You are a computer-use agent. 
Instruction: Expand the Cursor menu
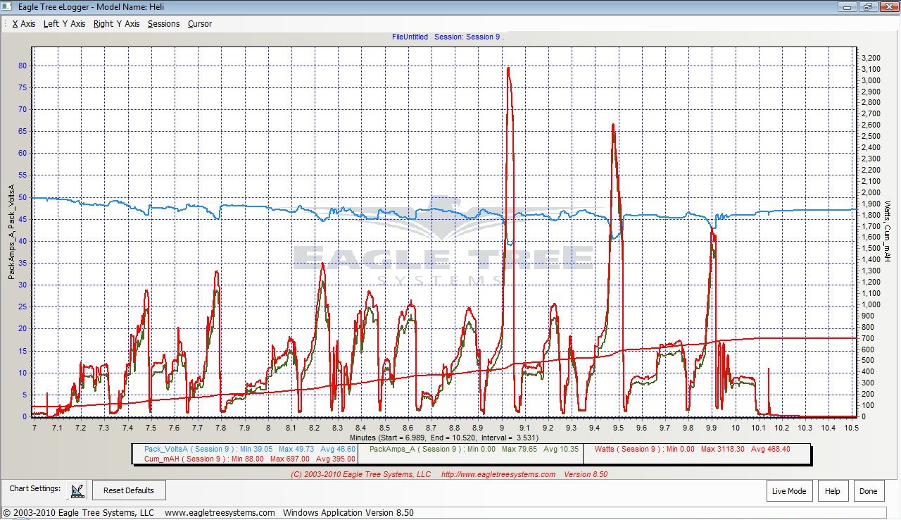199,24
